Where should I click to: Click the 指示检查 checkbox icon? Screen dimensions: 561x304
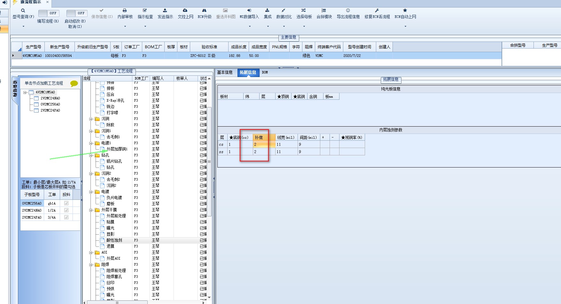tap(145, 11)
